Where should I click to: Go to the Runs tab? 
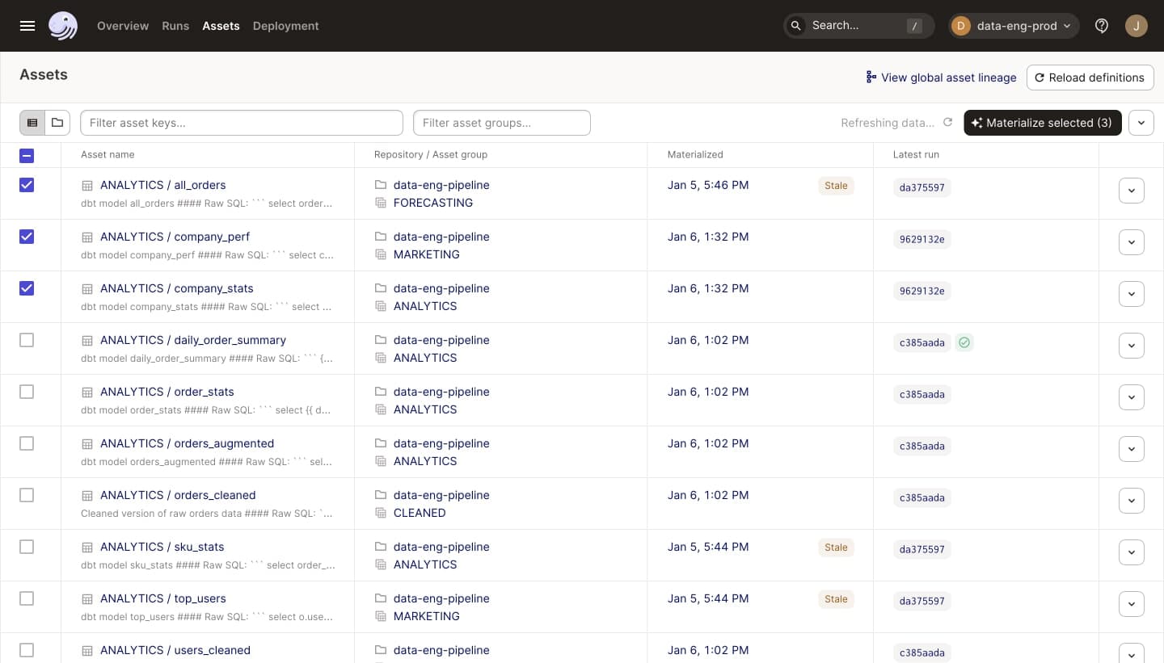[x=175, y=26]
